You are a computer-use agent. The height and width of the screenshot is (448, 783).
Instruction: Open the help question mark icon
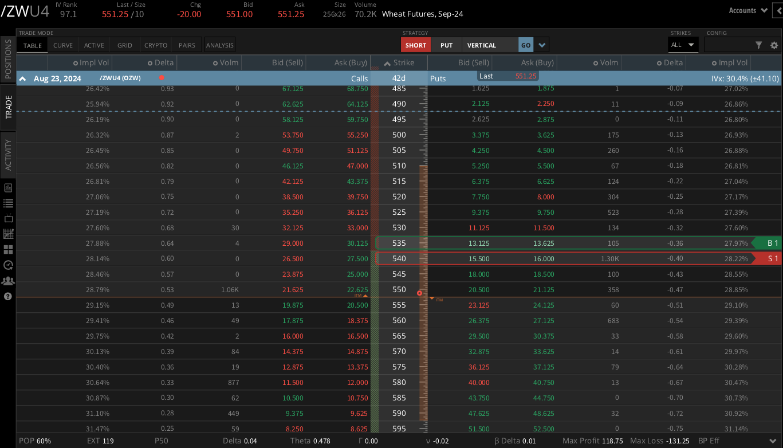coord(8,296)
